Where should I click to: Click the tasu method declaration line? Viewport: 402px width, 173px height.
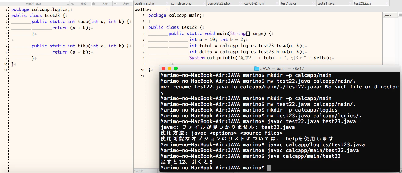(x=81, y=22)
